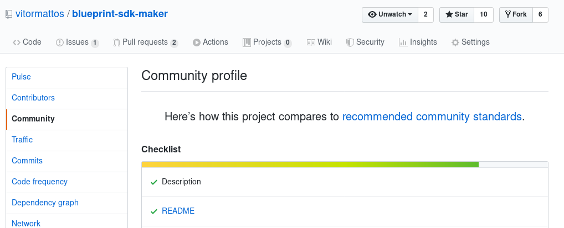Star the repository

[457, 15]
